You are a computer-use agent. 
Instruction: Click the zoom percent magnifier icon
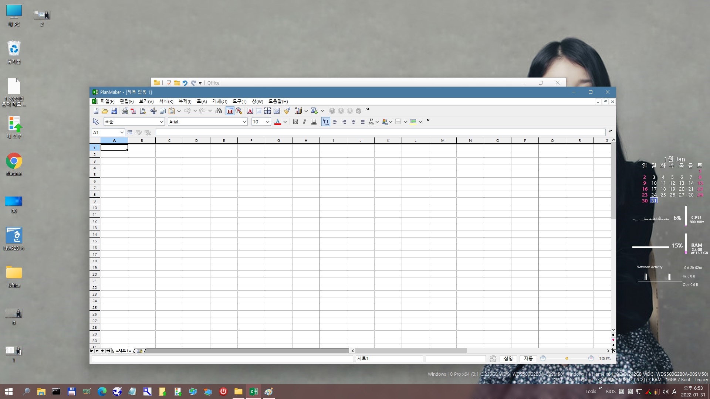(x=239, y=111)
